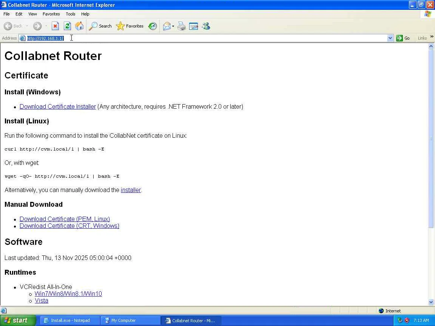The width and height of the screenshot is (435, 326).
Task: Click the History toolbar icon
Action: point(152,26)
